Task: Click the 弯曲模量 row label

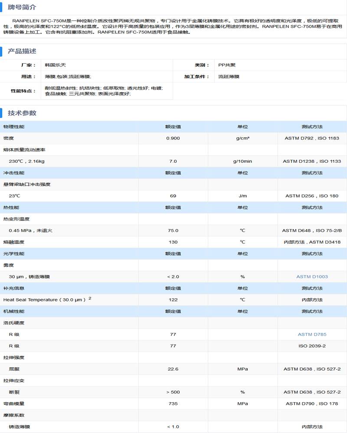Action: coord(14,404)
